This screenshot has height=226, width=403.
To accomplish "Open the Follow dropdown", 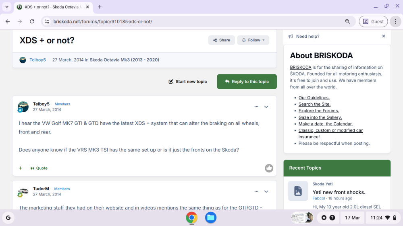I will coord(253,40).
